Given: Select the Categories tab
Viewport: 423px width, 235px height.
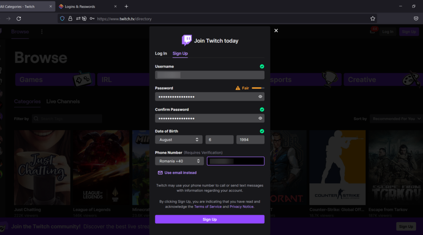Looking at the screenshot, I should [x=27, y=102].
